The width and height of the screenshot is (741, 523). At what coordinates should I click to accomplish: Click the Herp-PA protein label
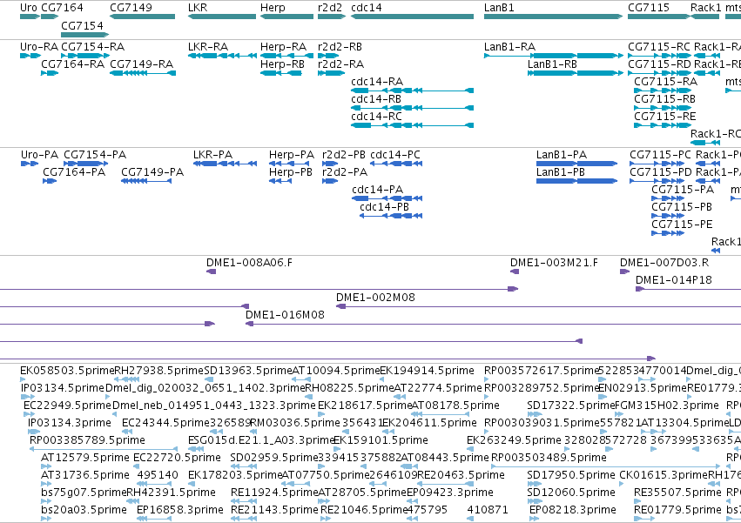[x=292, y=155]
